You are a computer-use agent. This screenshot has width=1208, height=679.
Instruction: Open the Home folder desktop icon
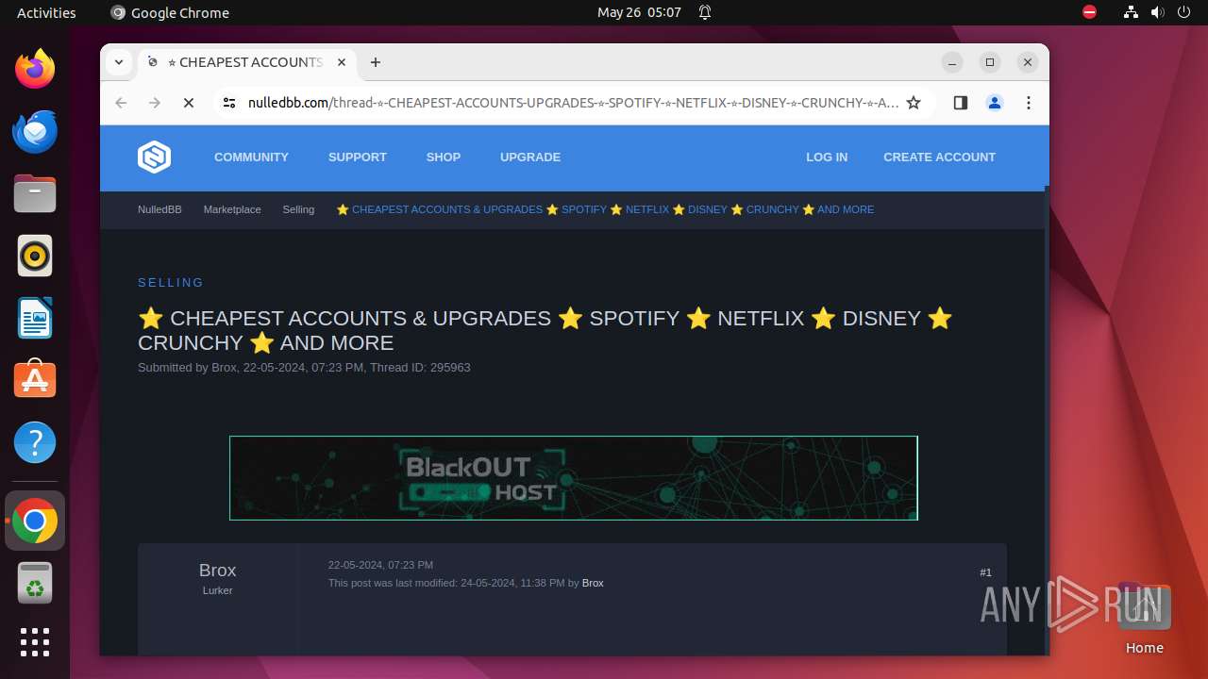click(x=1144, y=618)
